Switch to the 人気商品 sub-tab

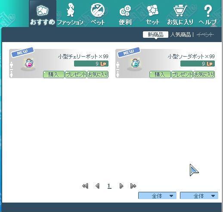pyautogui.click(x=180, y=35)
